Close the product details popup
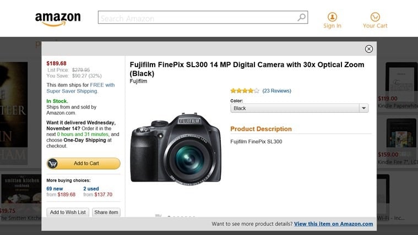Viewport: 418px width, 235px height. 369,49
